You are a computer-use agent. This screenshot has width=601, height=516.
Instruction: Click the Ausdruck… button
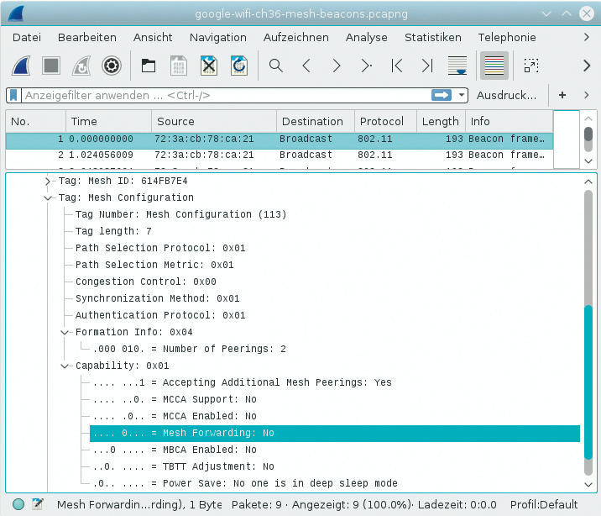506,95
